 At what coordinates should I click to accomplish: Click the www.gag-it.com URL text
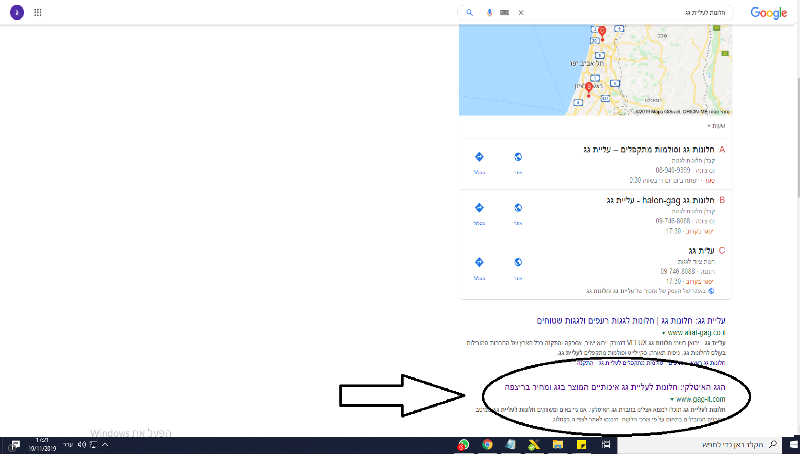(x=701, y=399)
